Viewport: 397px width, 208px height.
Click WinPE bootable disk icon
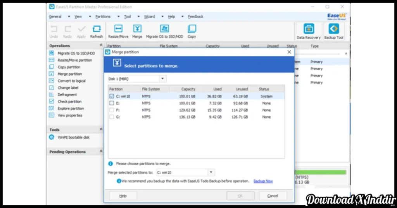coord(52,137)
